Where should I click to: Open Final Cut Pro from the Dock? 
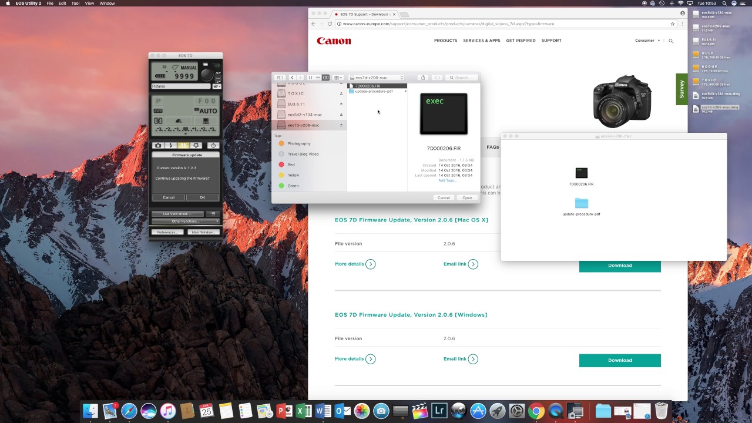click(419, 411)
